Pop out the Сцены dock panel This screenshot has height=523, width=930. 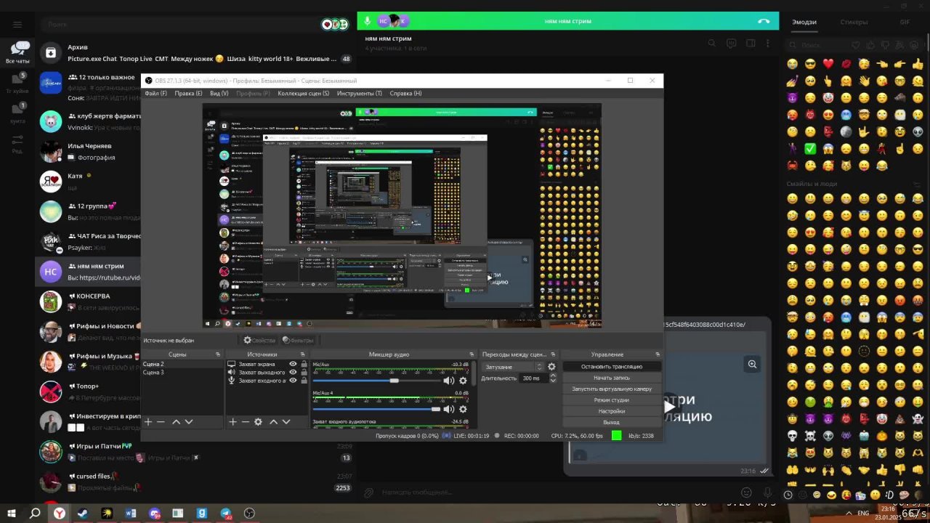pyautogui.click(x=218, y=354)
